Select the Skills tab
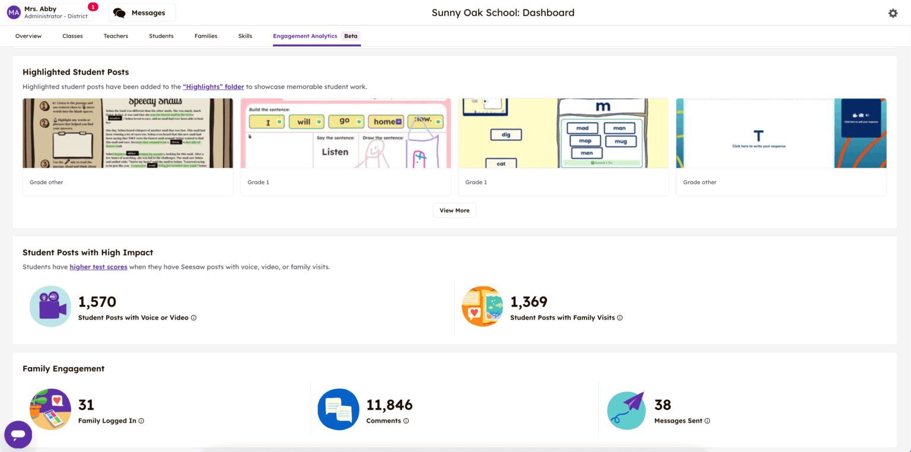Screen dimensions: 911x452 [245, 36]
